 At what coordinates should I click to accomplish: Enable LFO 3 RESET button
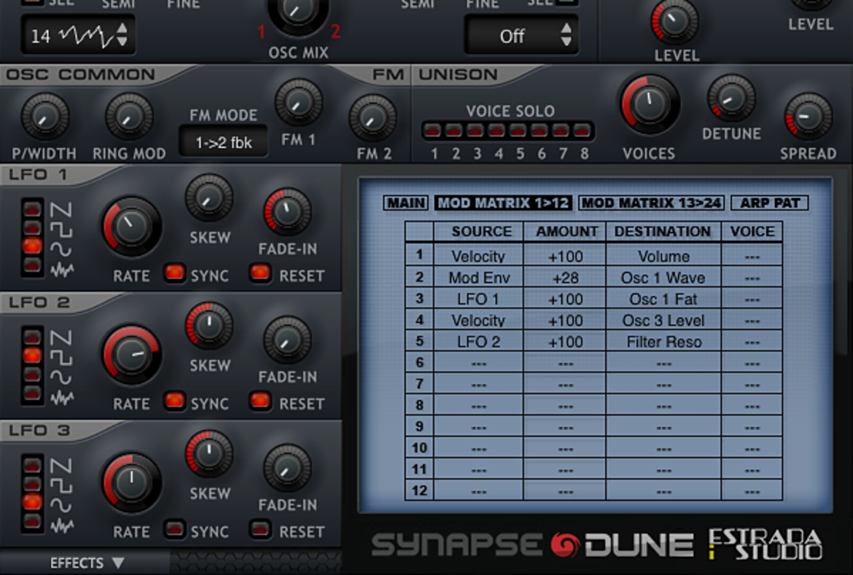260,529
